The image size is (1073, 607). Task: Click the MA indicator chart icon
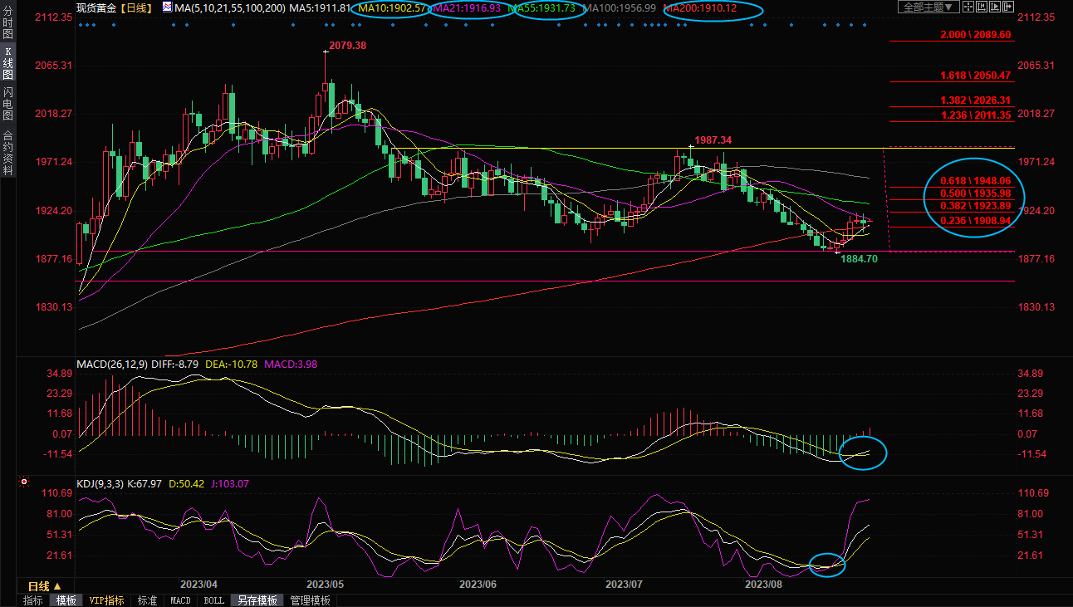point(167,7)
